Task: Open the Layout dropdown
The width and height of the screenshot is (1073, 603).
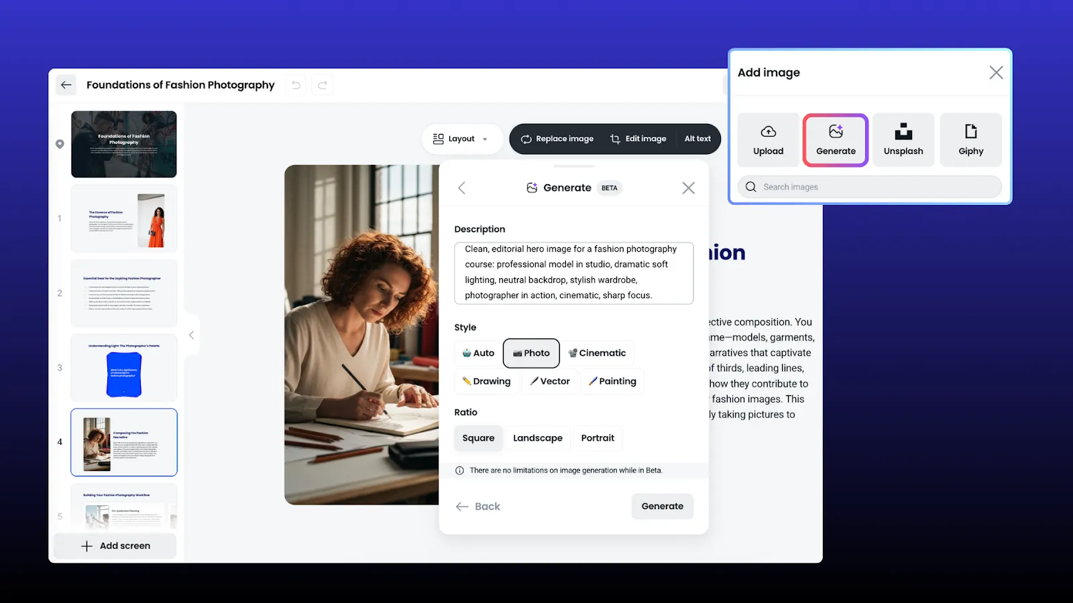Action: click(x=461, y=139)
